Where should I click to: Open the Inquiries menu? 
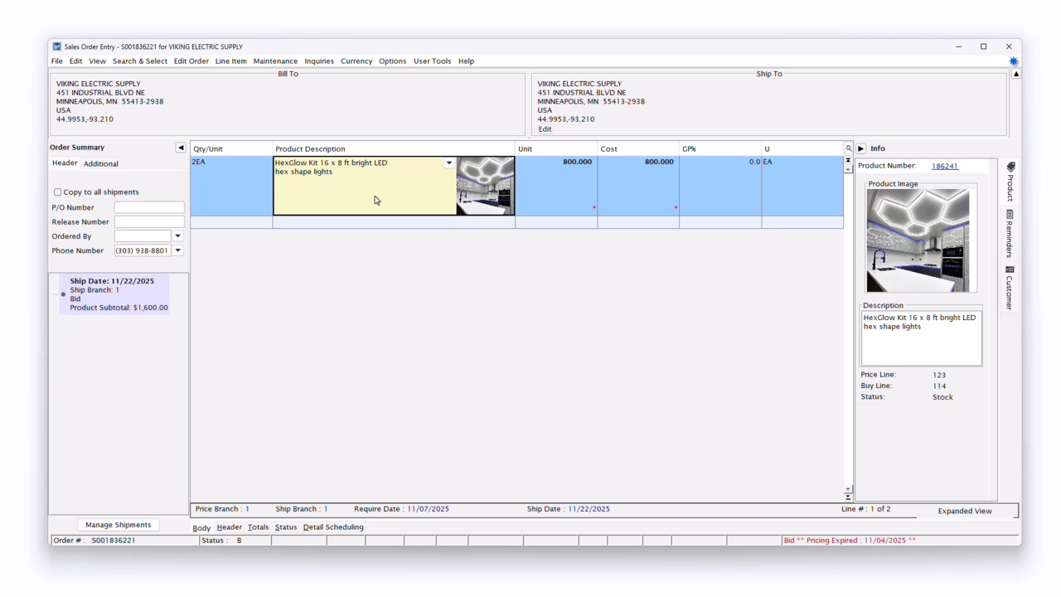[x=318, y=61]
